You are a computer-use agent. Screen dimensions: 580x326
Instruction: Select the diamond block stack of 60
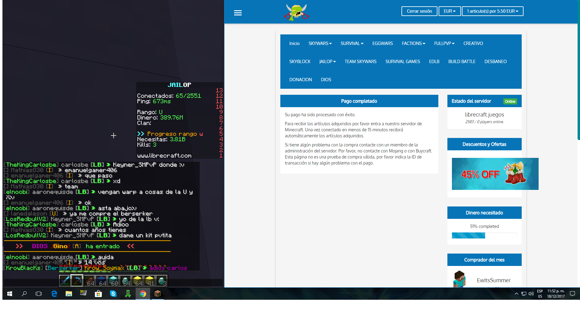click(x=113, y=281)
